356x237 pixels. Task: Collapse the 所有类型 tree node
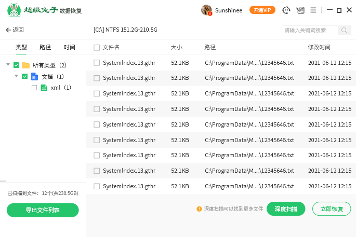8,65
